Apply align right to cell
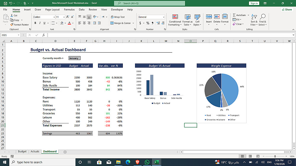The height and width of the screenshot is (166, 296). point(89,23)
